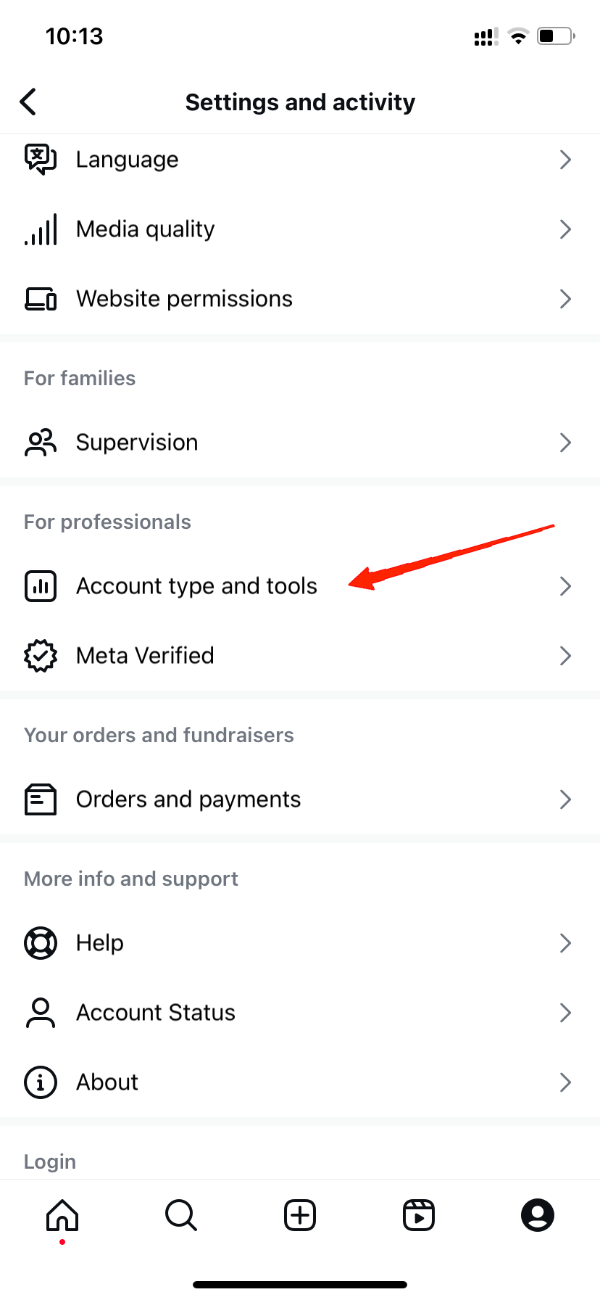Screen dimensions: 600x1300
Task: Click the Supervision people icon
Action: click(x=41, y=442)
